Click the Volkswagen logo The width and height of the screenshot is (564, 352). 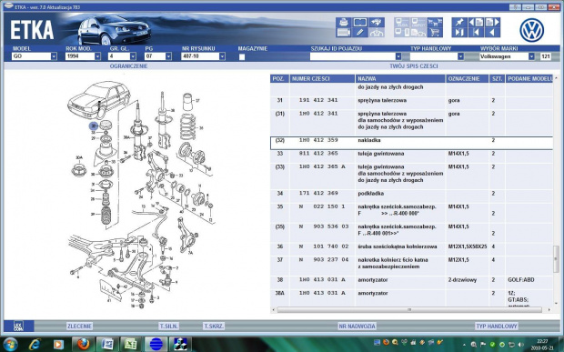tap(531, 30)
